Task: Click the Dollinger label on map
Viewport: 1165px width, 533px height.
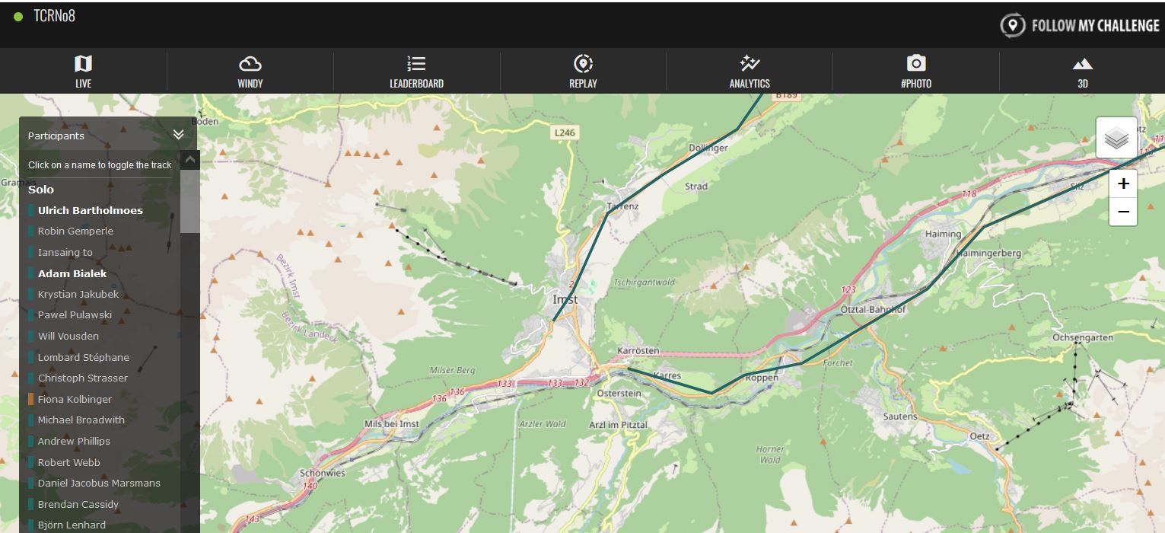Action: (x=708, y=148)
